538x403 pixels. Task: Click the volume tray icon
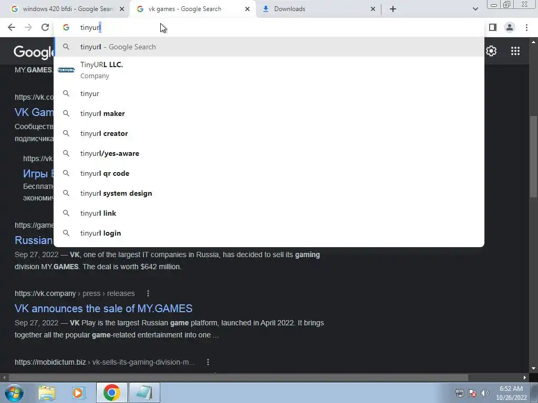[x=485, y=393]
